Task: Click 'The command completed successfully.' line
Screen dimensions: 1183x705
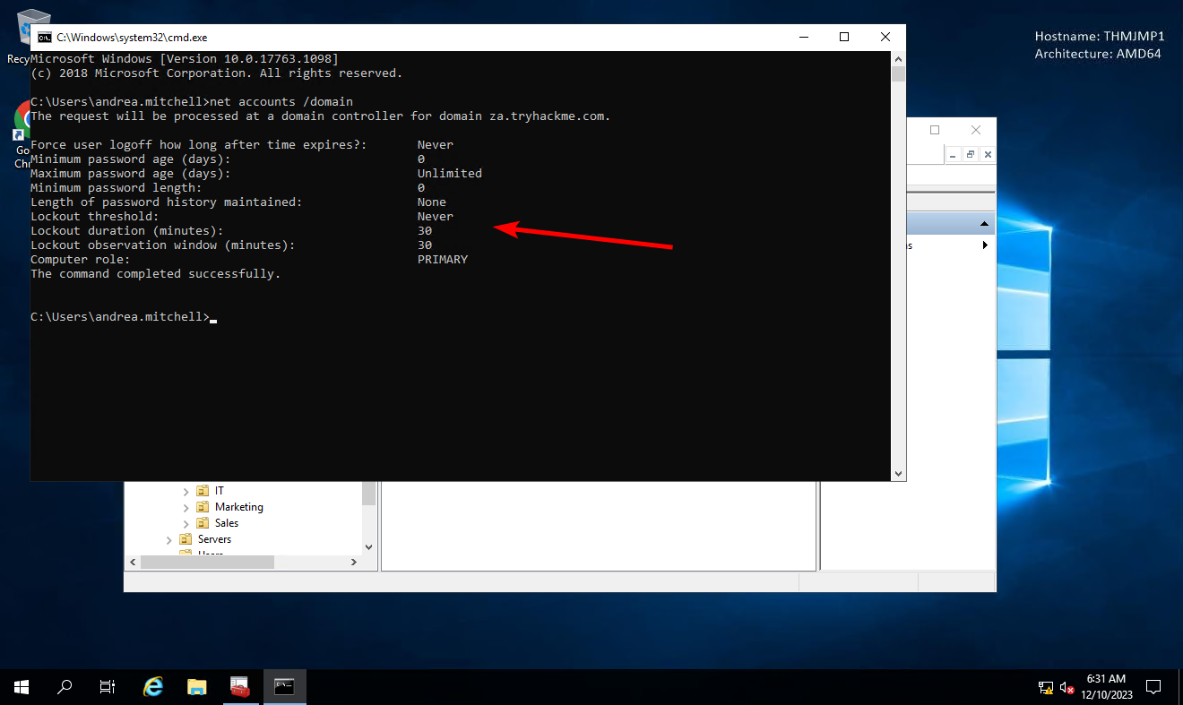Action: click(x=156, y=274)
